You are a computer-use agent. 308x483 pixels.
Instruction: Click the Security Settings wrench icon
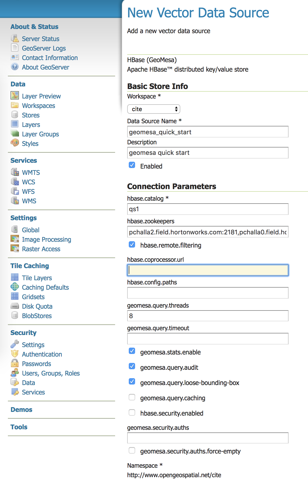[15, 344]
